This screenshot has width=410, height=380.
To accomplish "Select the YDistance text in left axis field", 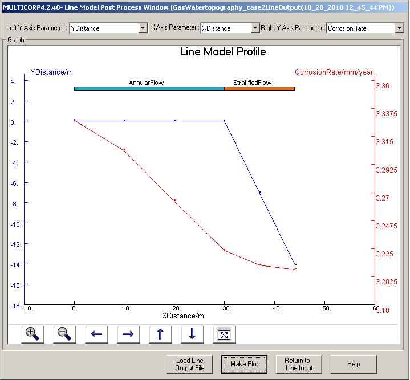I will (85, 28).
